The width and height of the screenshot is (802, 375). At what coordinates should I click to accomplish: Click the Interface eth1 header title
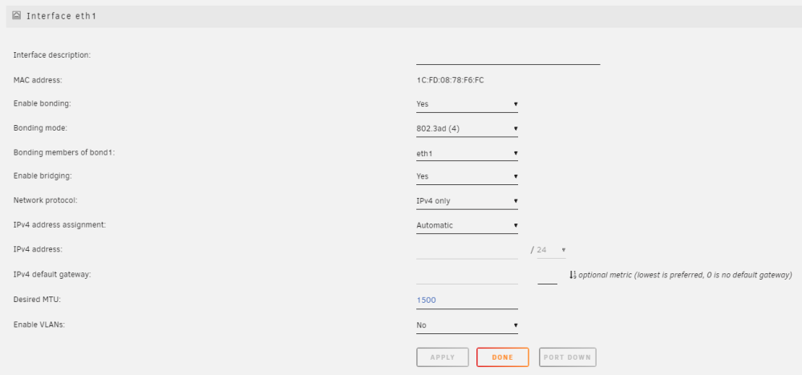[x=62, y=16]
